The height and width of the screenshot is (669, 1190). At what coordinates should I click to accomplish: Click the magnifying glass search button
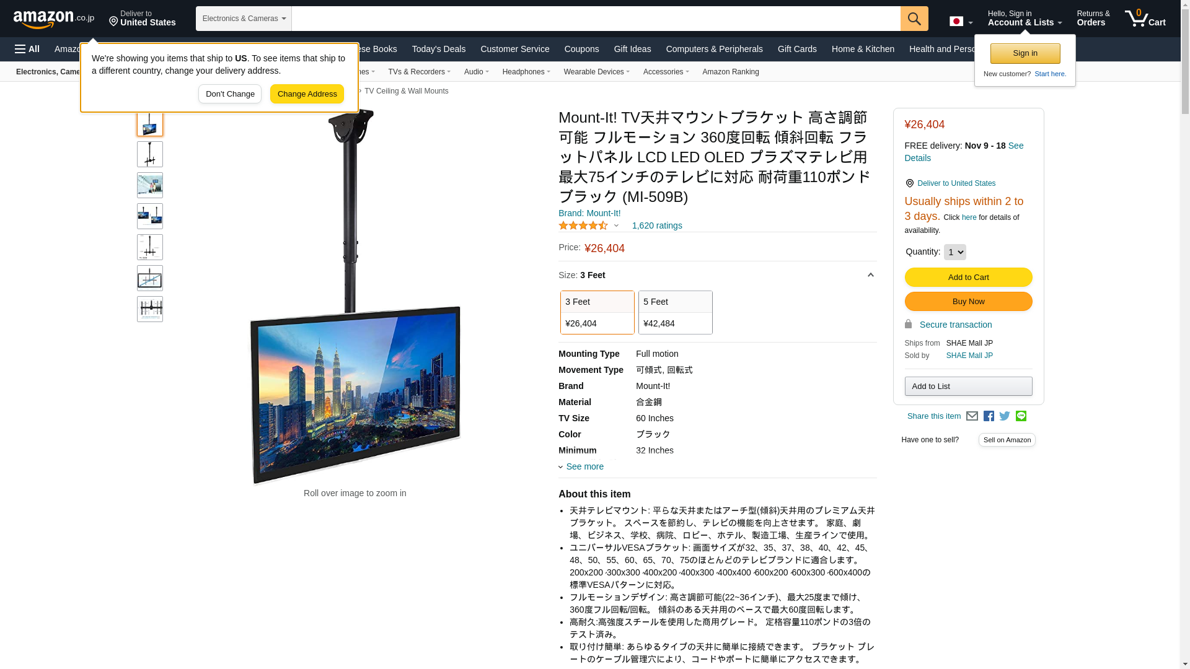click(x=914, y=19)
